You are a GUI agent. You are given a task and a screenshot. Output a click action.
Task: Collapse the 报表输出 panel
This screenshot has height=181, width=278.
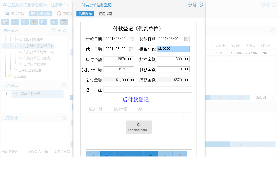[x=64, y=118]
